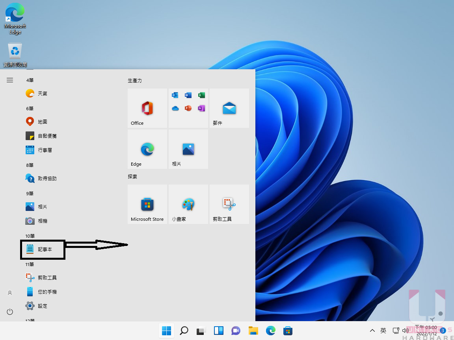Open the 郵件 Mail tile

click(229, 108)
